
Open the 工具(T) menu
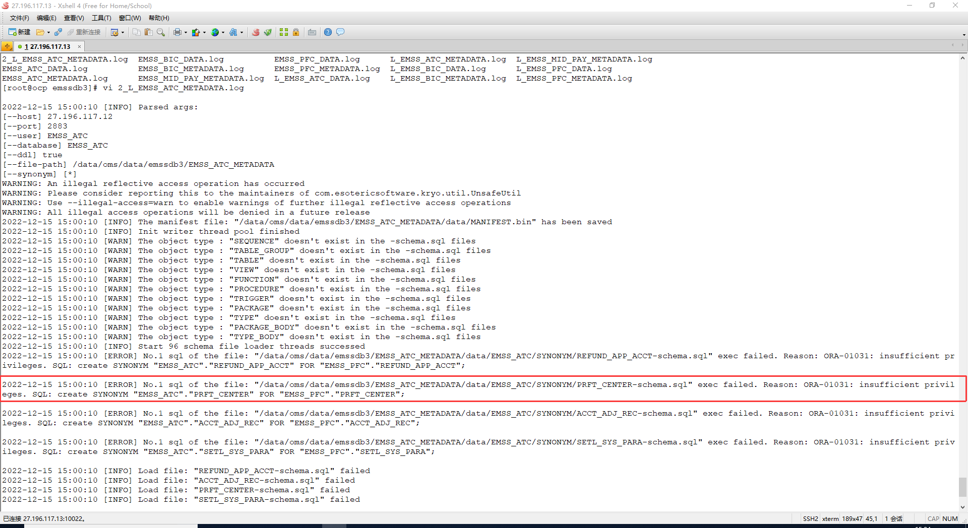click(101, 18)
